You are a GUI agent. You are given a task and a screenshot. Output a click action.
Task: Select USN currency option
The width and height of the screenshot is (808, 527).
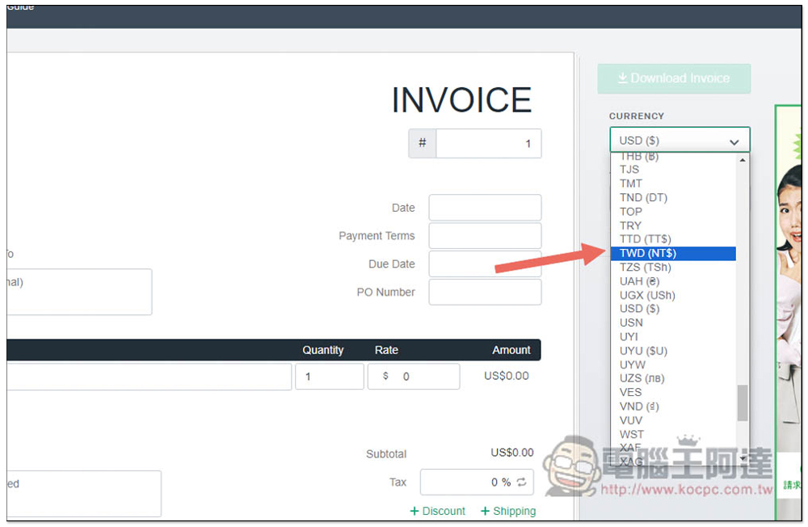672,323
